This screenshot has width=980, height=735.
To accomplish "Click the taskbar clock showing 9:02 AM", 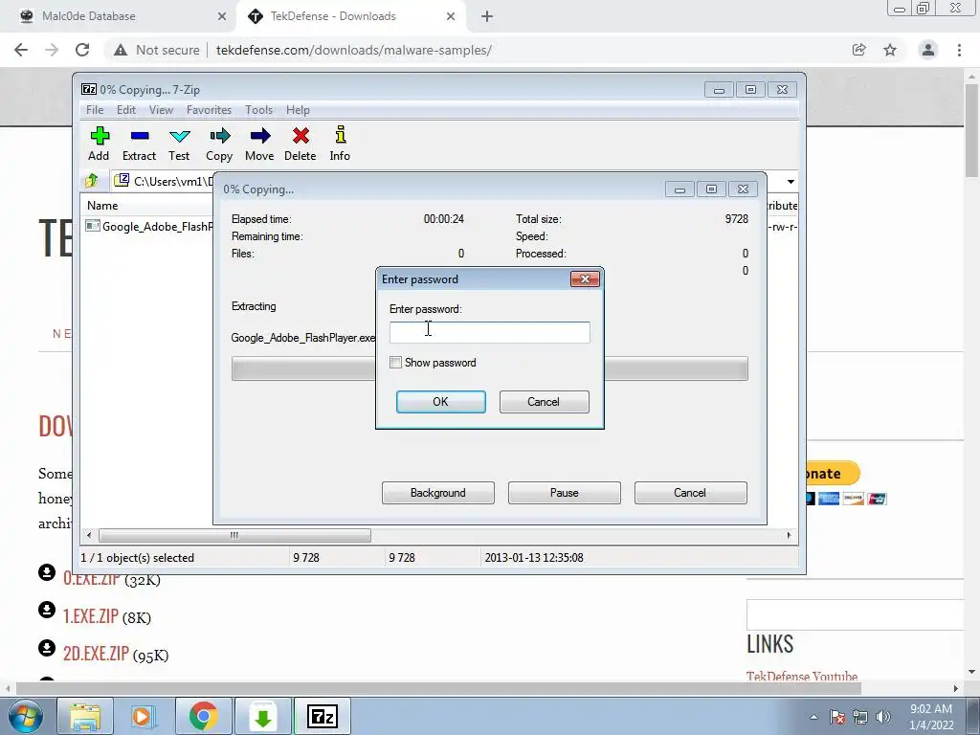I will pyautogui.click(x=931, y=717).
